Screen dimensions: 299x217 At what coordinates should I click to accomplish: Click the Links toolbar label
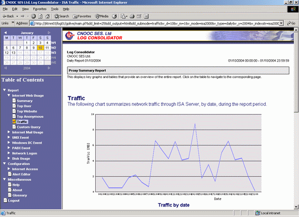[5, 23]
